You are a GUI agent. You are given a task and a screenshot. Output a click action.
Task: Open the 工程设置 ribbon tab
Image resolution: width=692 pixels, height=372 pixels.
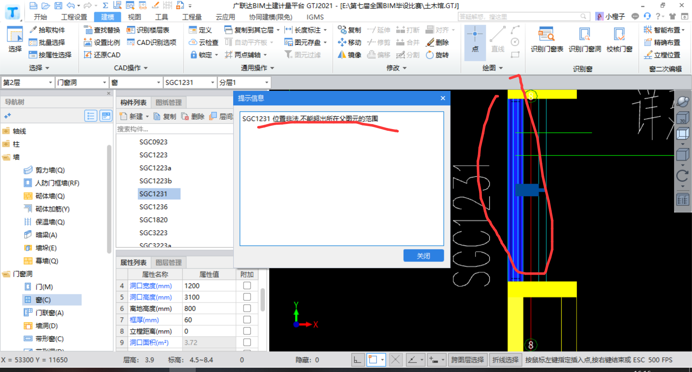click(x=74, y=17)
